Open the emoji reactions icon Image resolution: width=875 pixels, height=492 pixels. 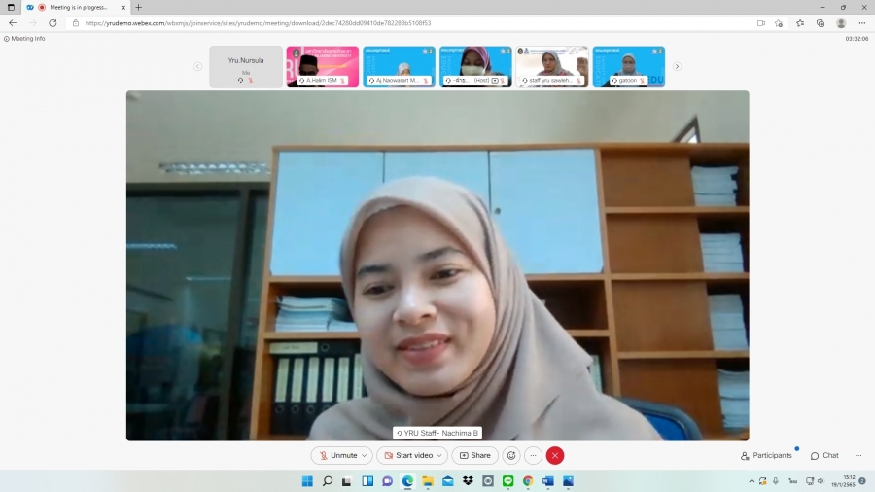coord(510,455)
